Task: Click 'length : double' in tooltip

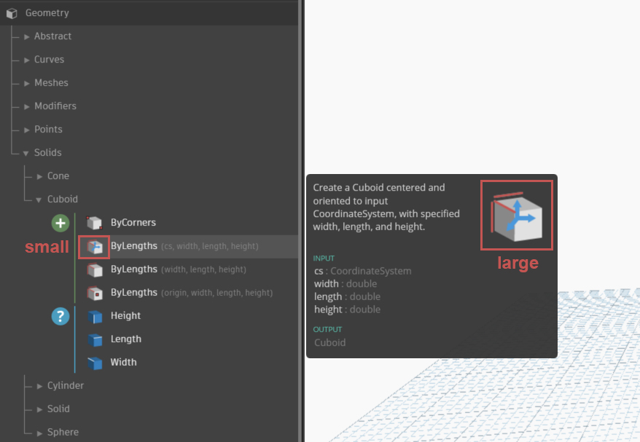Action: coord(348,297)
